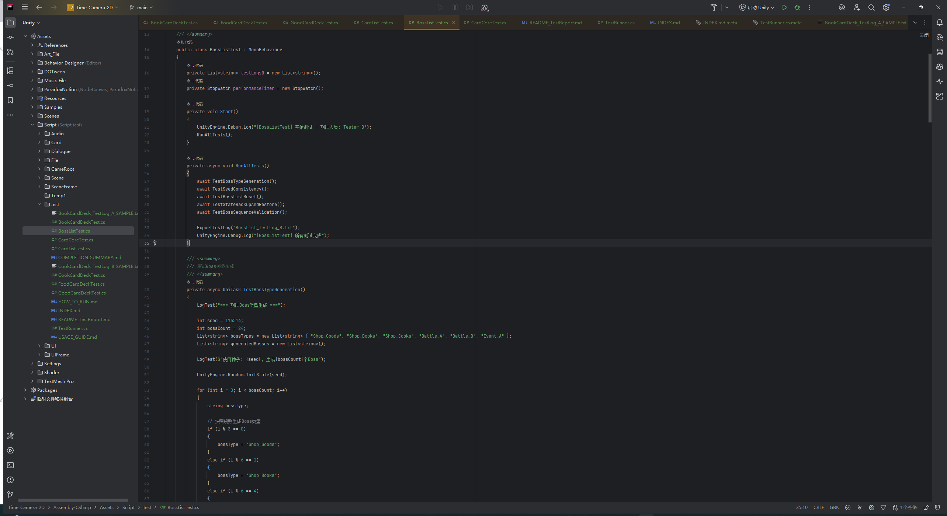Click the Build hammer icon
Image resolution: width=947 pixels, height=516 pixels.
(714, 7)
